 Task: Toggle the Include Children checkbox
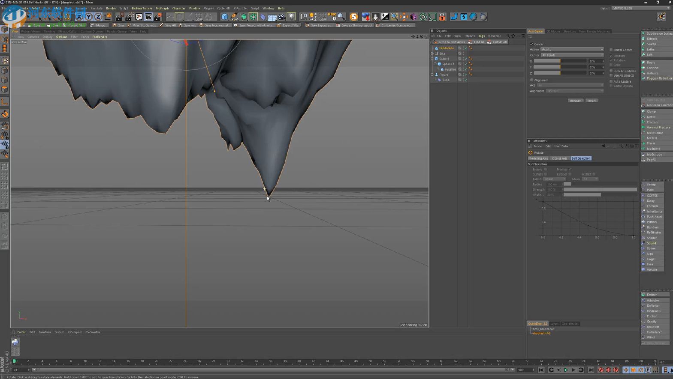611,71
